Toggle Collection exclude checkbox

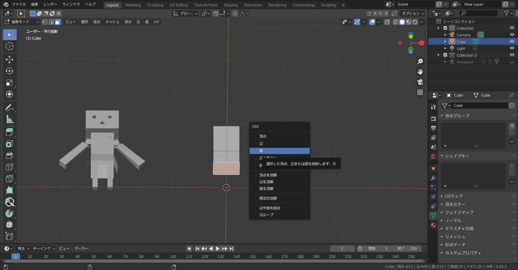point(445,28)
